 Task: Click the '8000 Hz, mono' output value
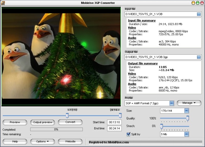click(168, 91)
